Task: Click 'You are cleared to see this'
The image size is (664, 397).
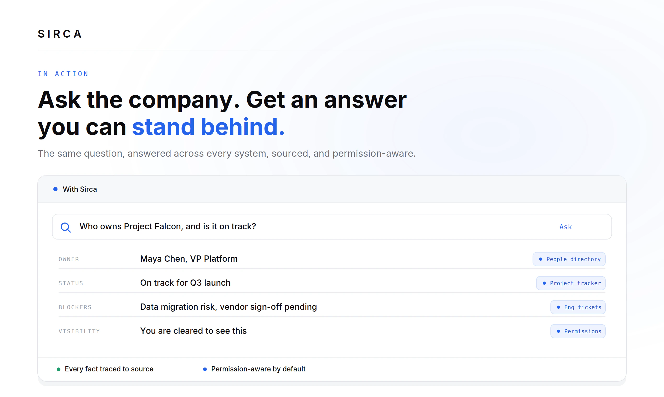Action: pyautogui.click(x=193, y=331)
